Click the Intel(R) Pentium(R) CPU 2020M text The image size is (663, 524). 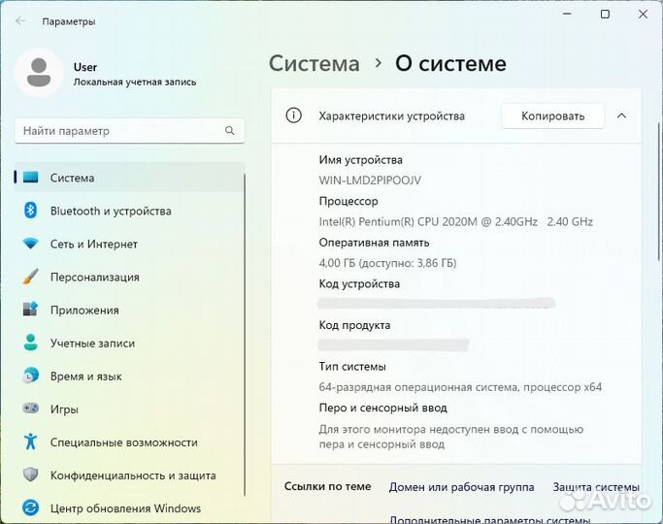coord(456,221)
